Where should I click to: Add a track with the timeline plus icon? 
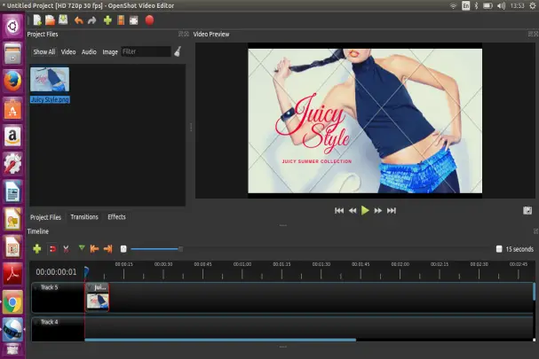tap(37, 248)
